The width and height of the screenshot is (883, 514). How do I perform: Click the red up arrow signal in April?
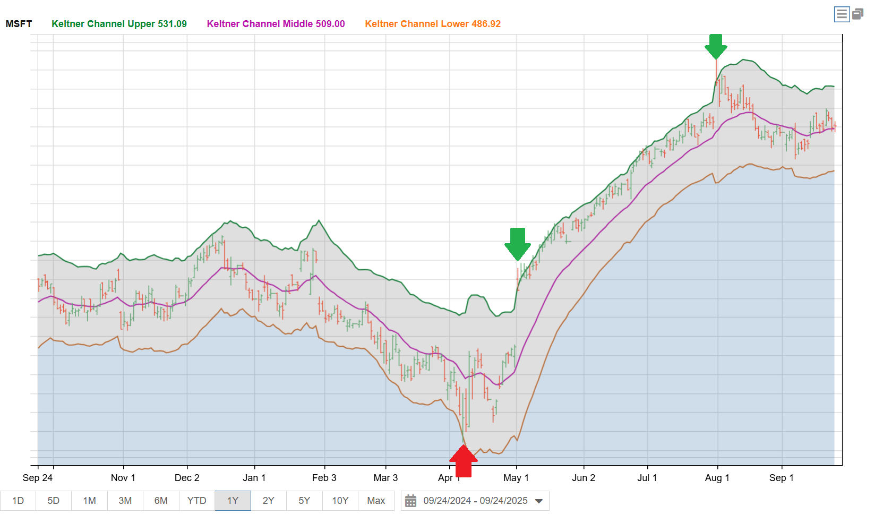tap(464, 461)
